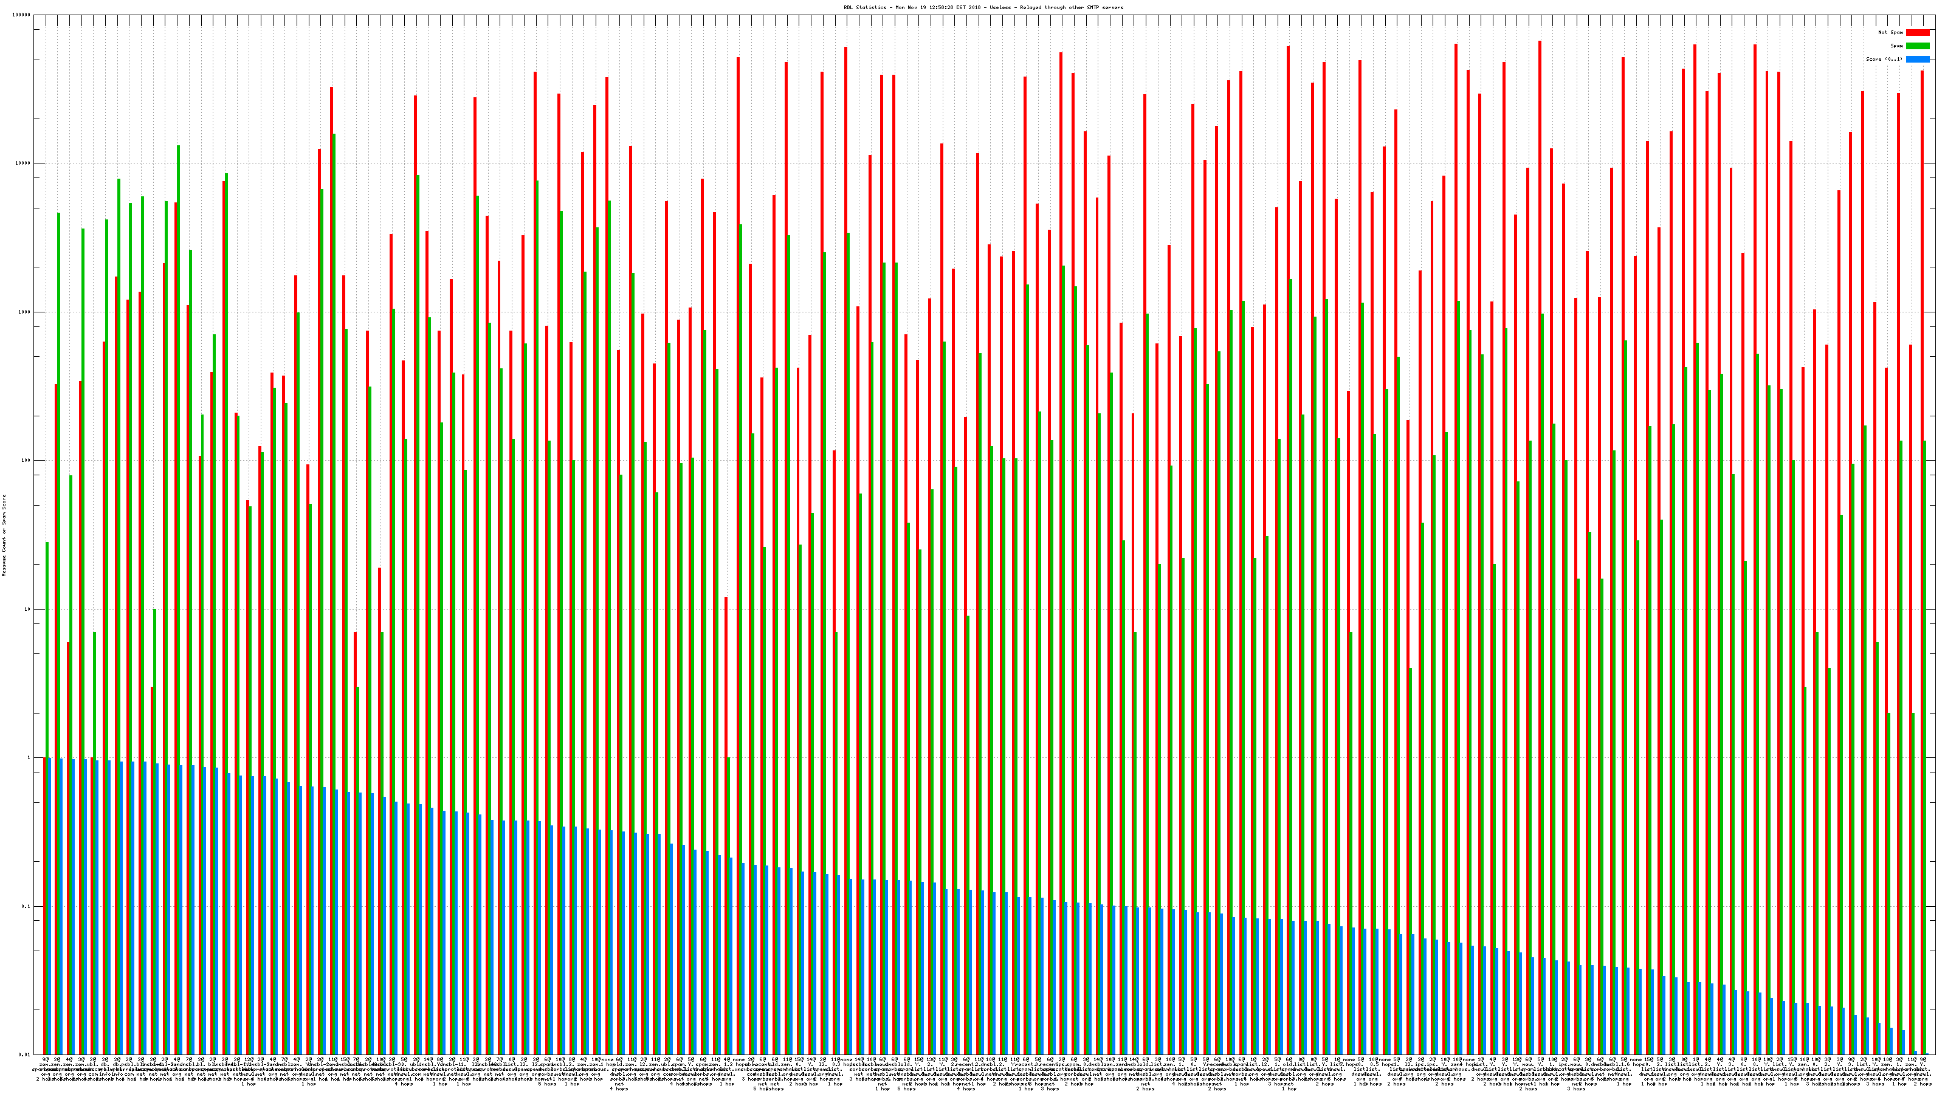Viewport: 1945px width, 1094px height.
Task: Click the 100 y-axis tick label
Action: pyautogui.click(x=26, y=461)
